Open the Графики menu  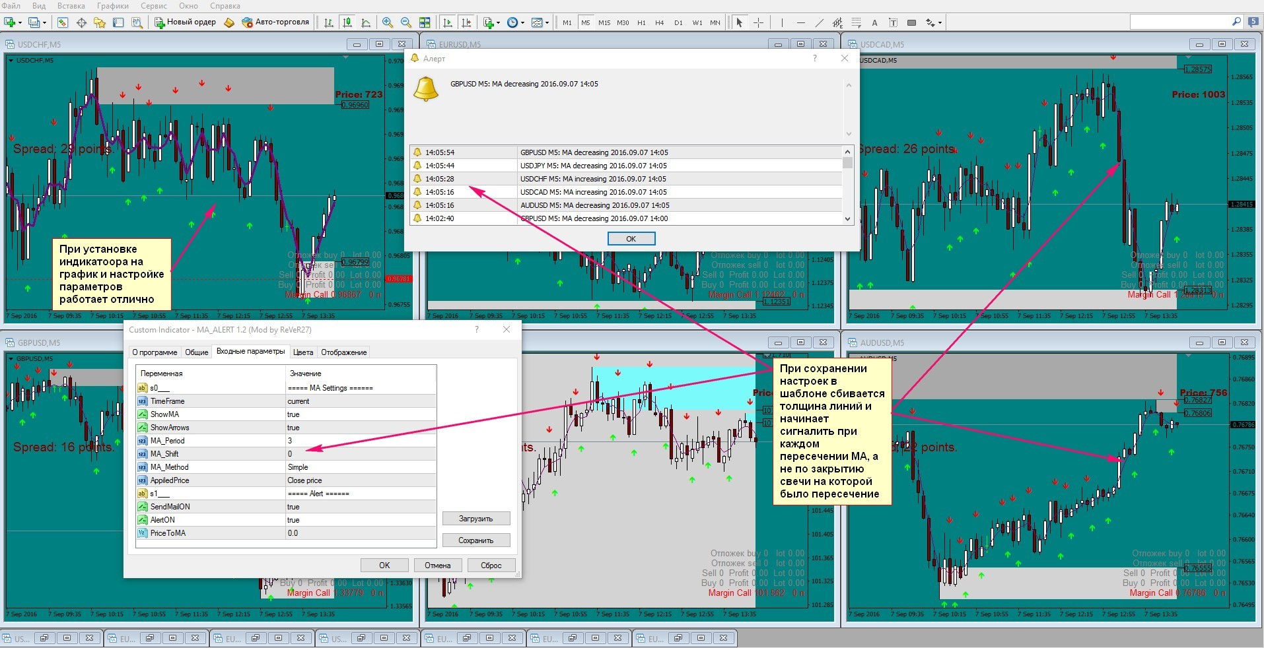point(113,6)
